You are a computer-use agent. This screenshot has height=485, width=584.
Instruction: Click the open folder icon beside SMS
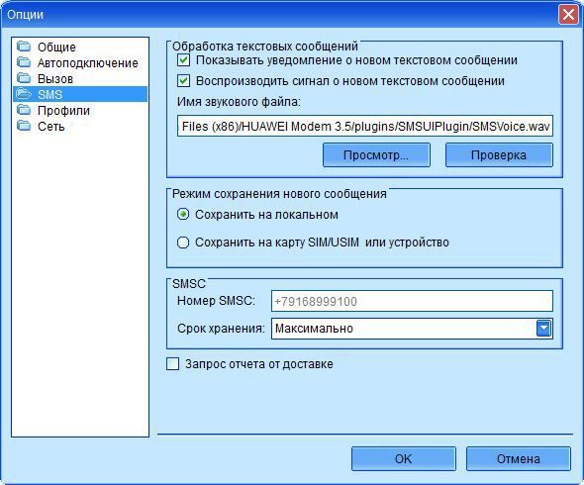click(x=24, y=94)
